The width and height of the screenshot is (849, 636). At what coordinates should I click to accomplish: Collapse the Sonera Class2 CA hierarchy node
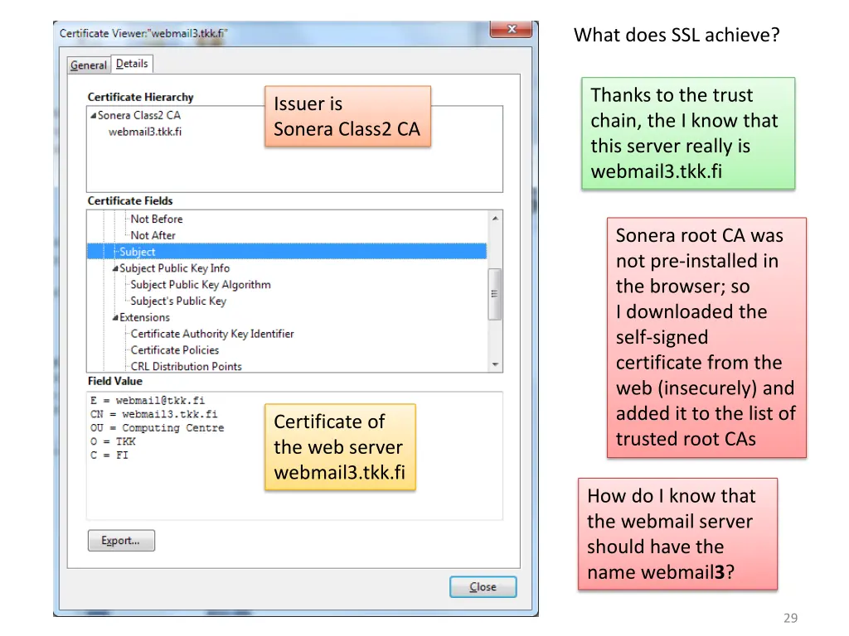[x=94, y=115]
